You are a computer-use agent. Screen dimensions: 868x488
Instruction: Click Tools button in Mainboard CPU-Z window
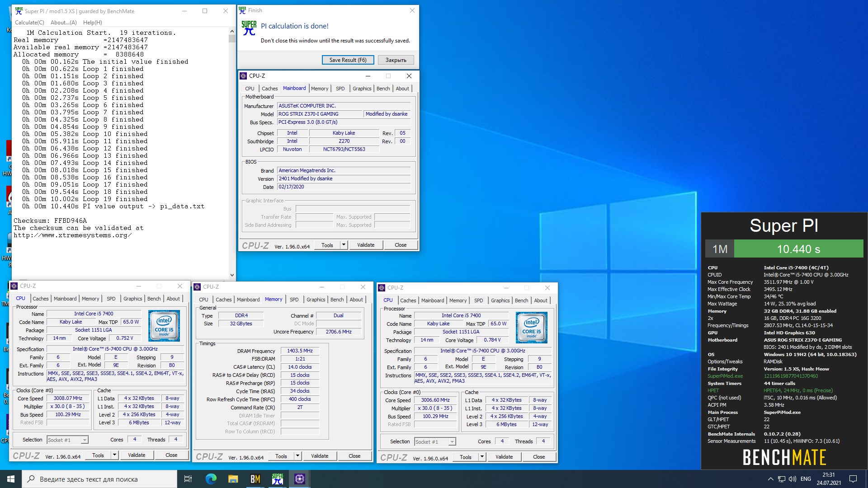[327, 245]
